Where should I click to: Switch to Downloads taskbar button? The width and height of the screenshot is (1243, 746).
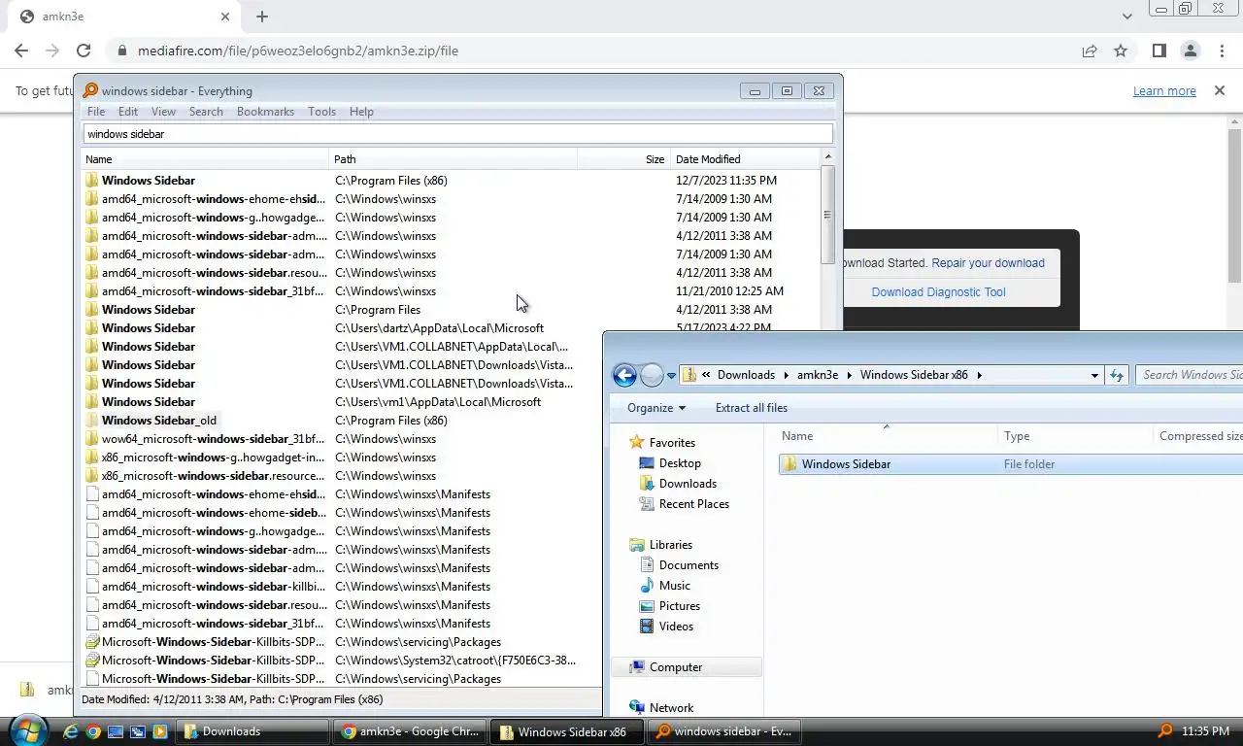pyautogui.click(x=254, y=731)
